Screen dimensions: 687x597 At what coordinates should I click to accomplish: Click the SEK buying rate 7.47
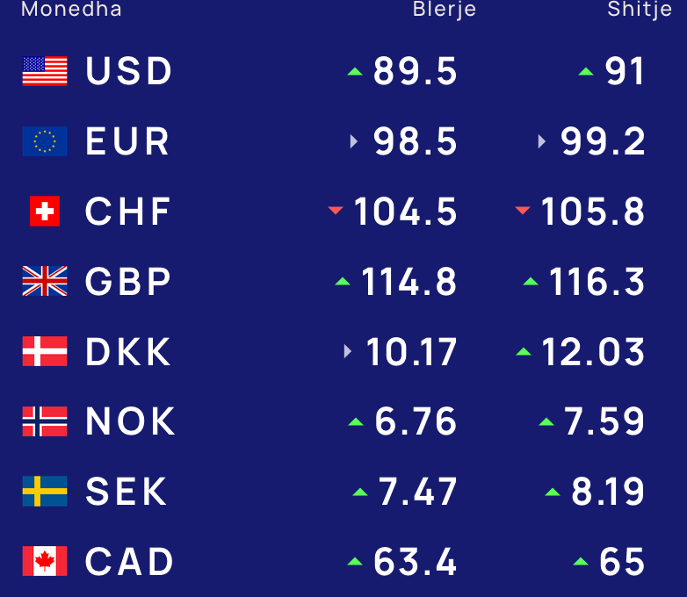pos(417,492)
